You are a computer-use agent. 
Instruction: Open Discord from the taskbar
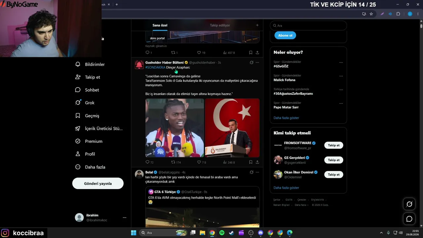260,233
